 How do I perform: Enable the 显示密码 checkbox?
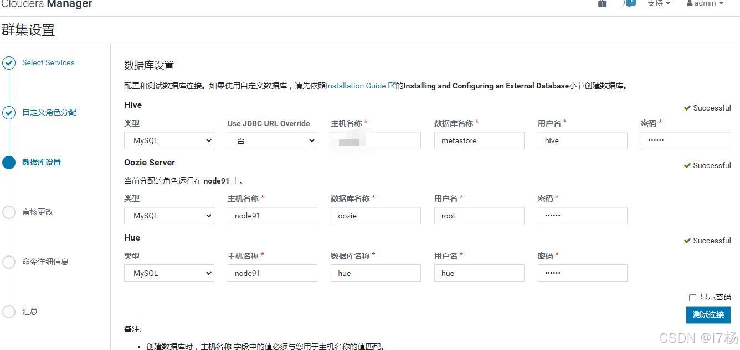coord(692,297)
